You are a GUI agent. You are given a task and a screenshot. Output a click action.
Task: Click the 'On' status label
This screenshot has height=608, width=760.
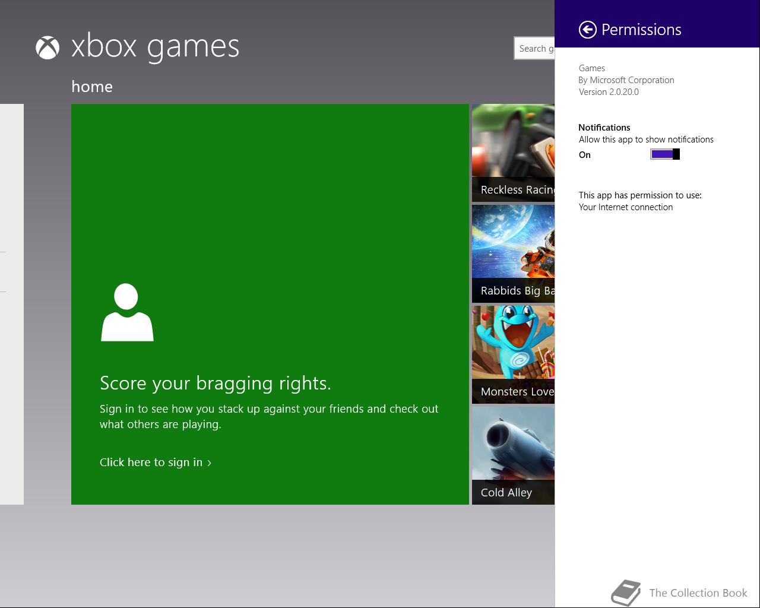pyautogui.click(x=585, y=155)
